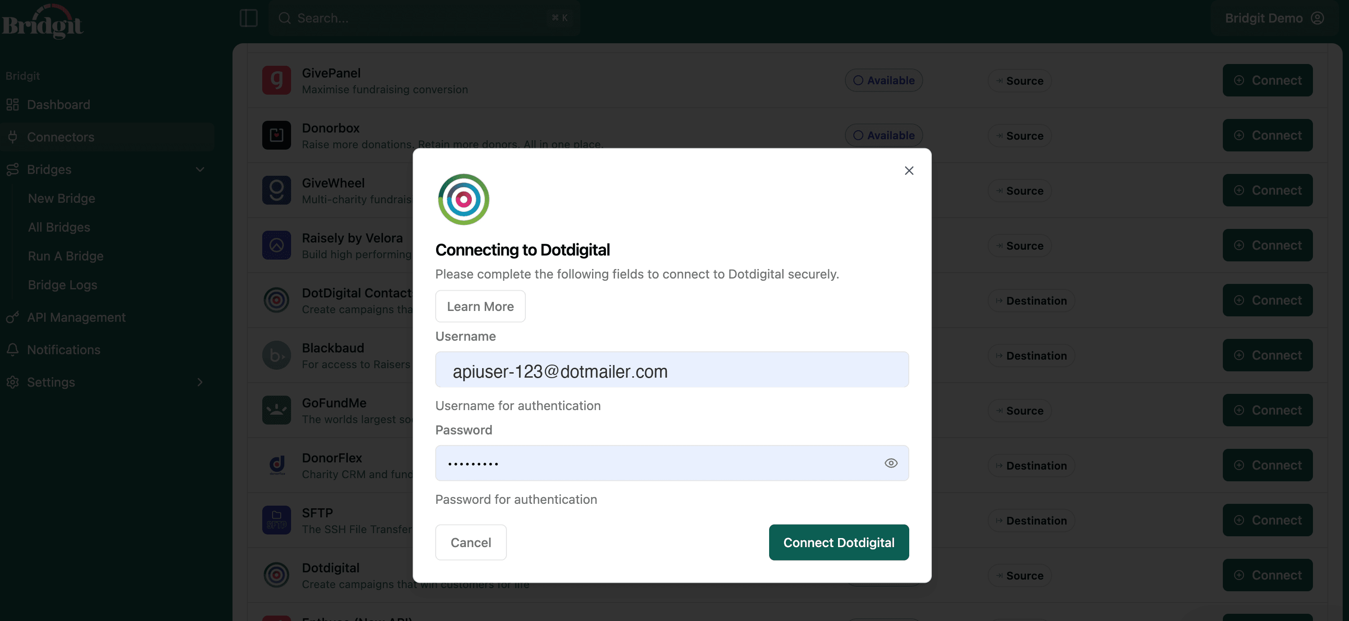Screen dimensions: 1349x621
Task: Click Donorbox's Available status badge
Action: click(x=883, y=135)
